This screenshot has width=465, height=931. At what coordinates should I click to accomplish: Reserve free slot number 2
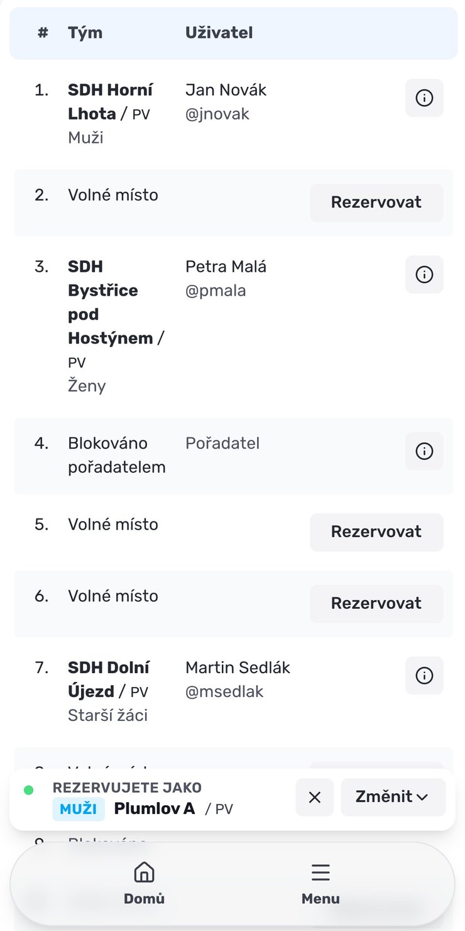click(376, 203)
